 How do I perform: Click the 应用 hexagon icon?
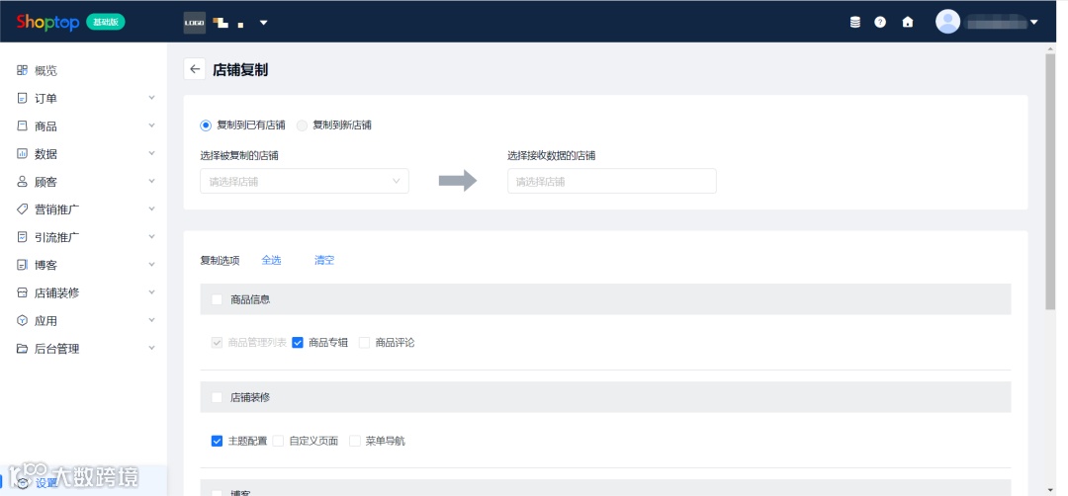pyautogui.click(x=23, y=321)
